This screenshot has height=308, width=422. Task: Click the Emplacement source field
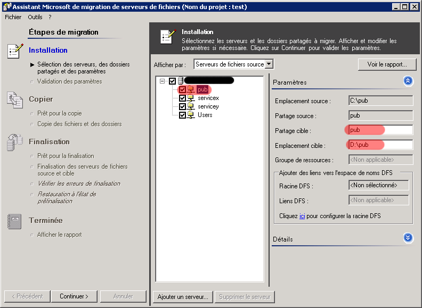click(x=380, y=101)
